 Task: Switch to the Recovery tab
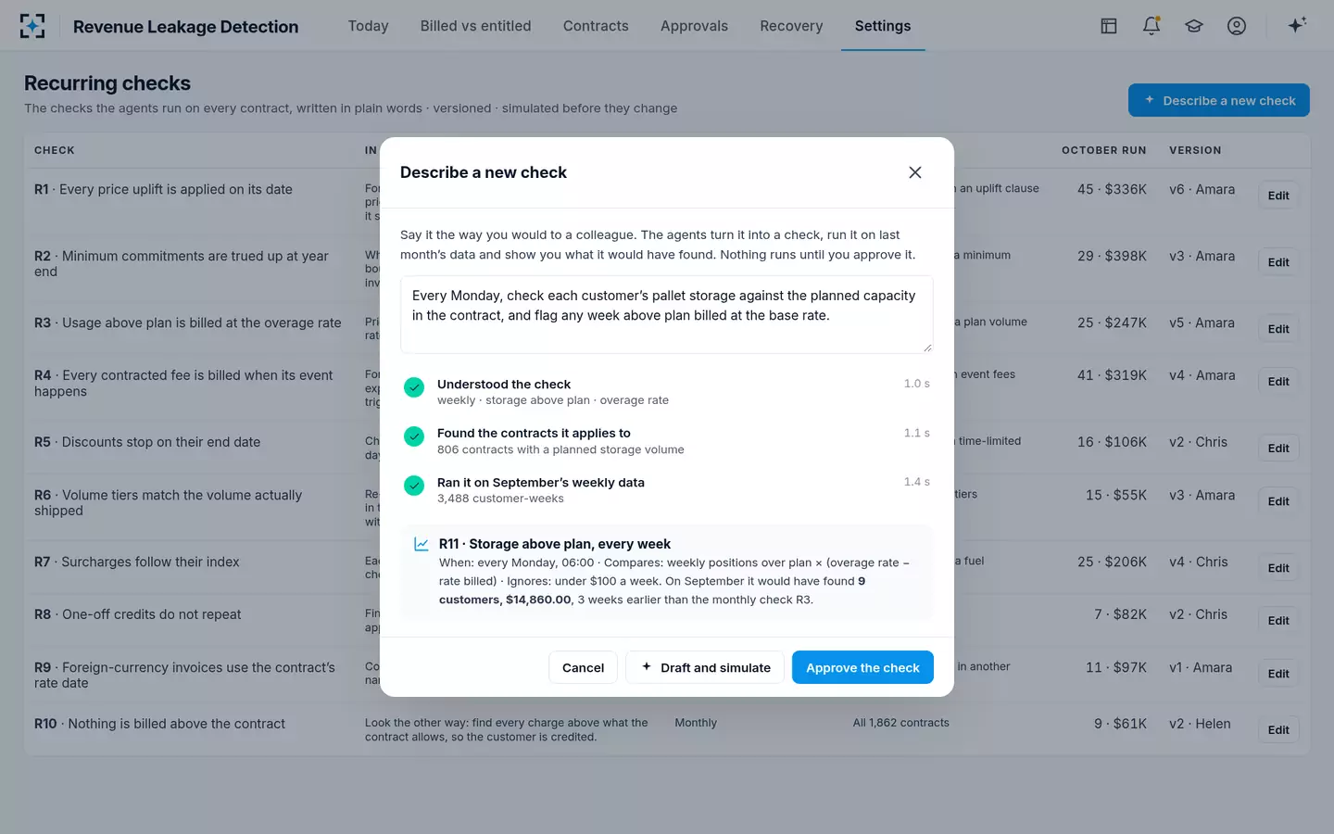pos(791,26)
